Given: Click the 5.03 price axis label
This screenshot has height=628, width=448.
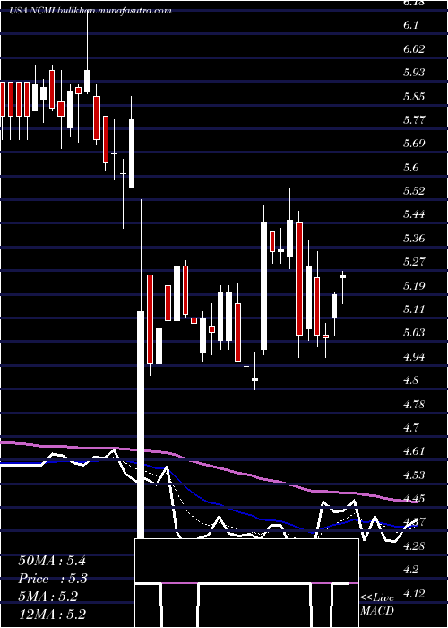Looking at the screenshot, I should click(x=414, y=333).
